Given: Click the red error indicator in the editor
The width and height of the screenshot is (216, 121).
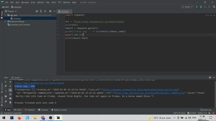Looking at the screenshot, I should (x=207, y=15).
